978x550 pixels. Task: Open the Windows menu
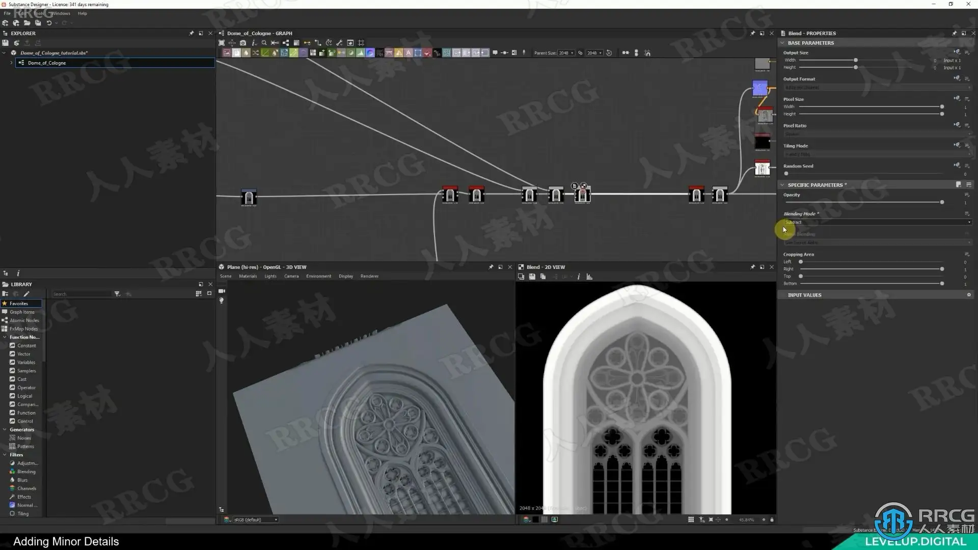61,13
